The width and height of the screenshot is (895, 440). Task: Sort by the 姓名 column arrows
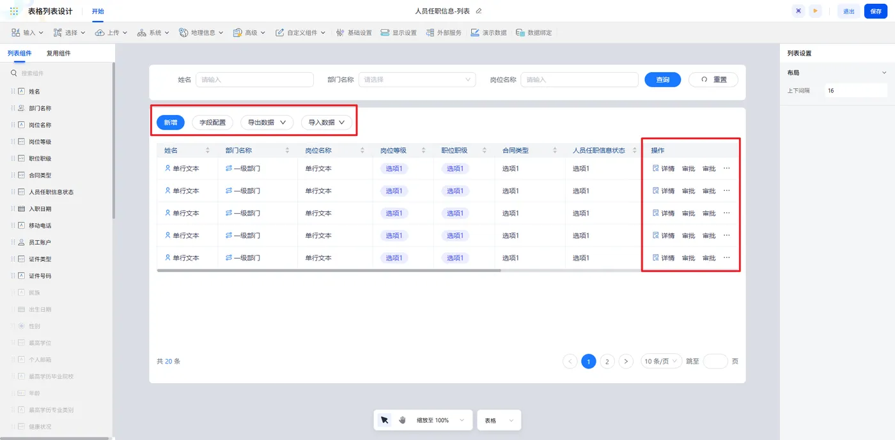pos(207,151)
